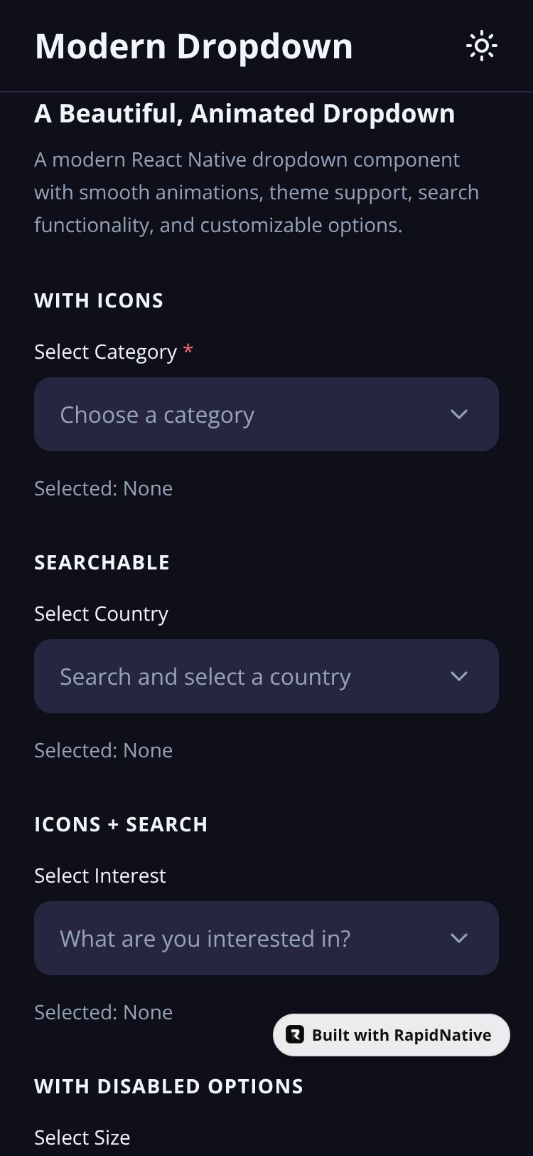This screenshot has width=533, height=1156.
Task: Click the "WITH DISABLED OPTIONS" section heading
Action: (x=168, y=1086)
